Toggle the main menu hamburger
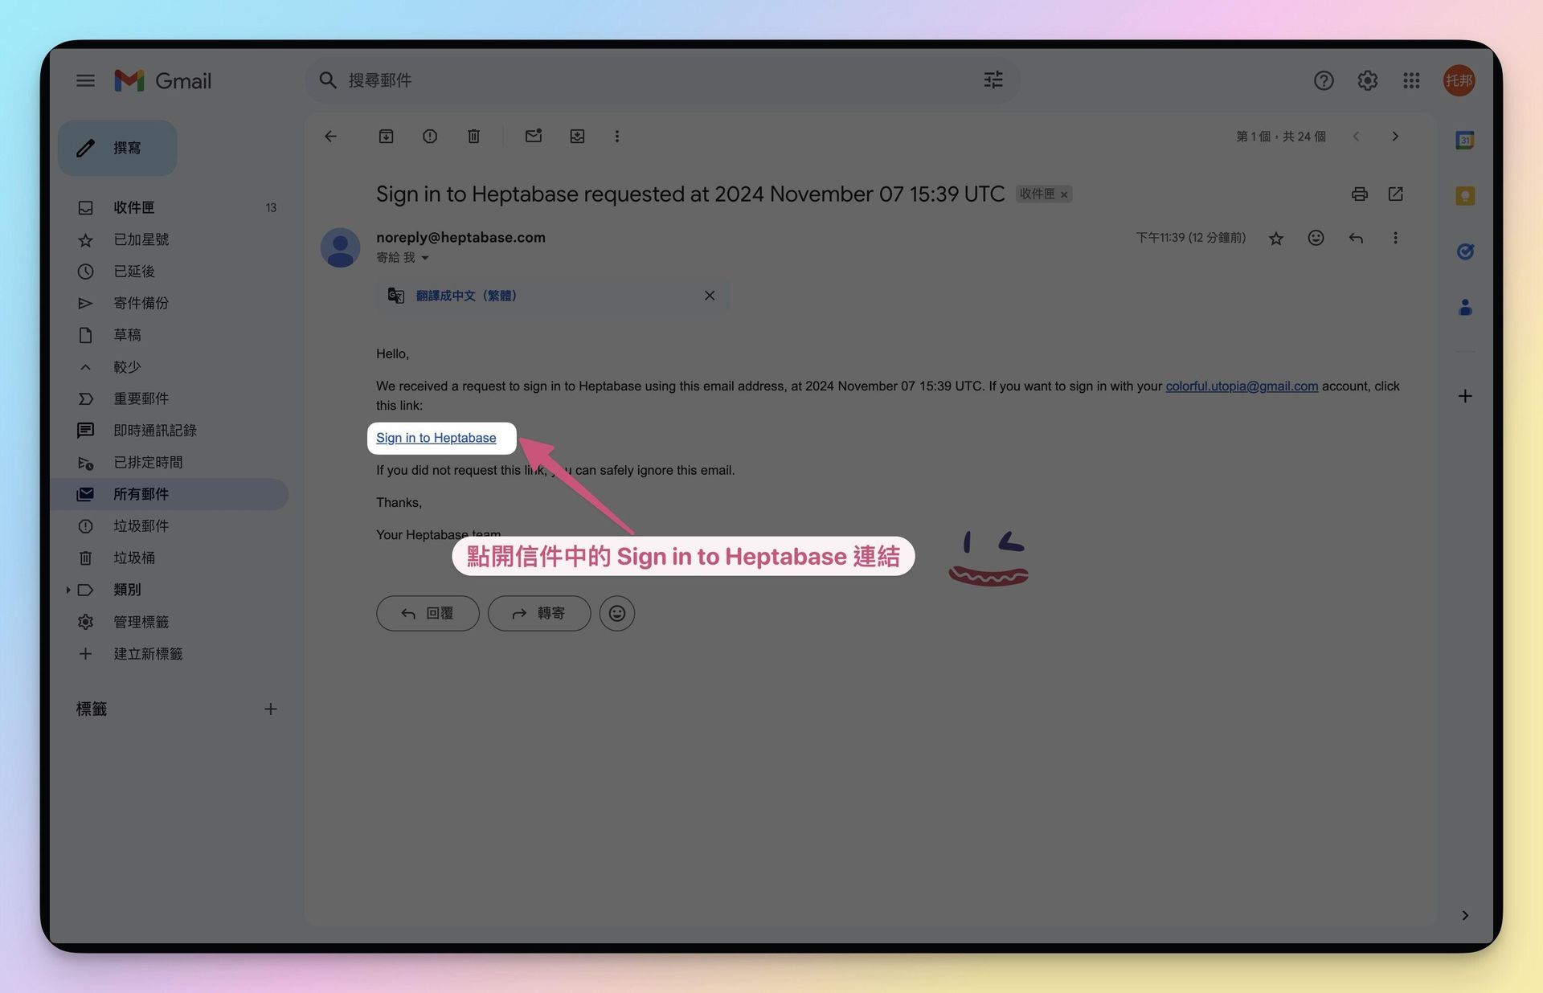 pyautogui.click(x=85, y=80)
